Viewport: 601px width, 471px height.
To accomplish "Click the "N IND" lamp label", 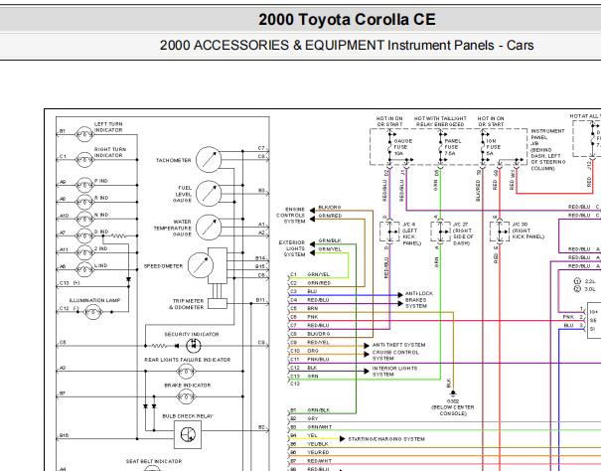I will click(x=101, y=215).
